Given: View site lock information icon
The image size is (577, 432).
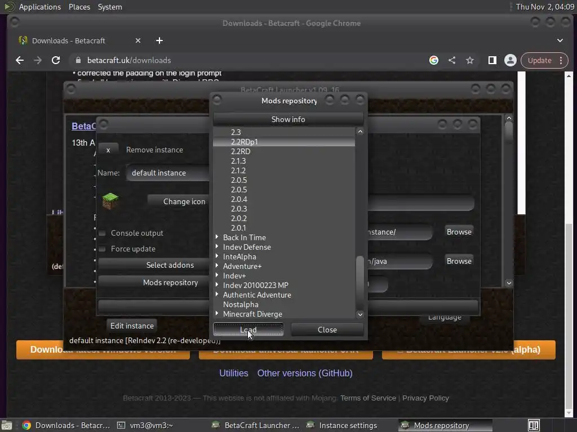Looking at the screenshot, I should (x=78, y=60).
